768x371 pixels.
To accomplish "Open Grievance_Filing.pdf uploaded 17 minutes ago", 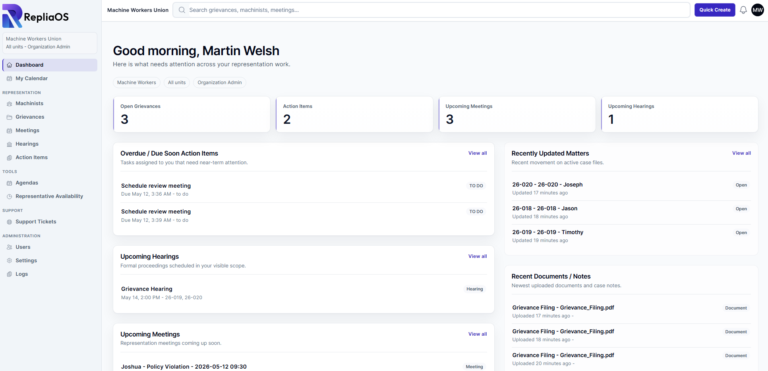I will (x=631, y=311).
